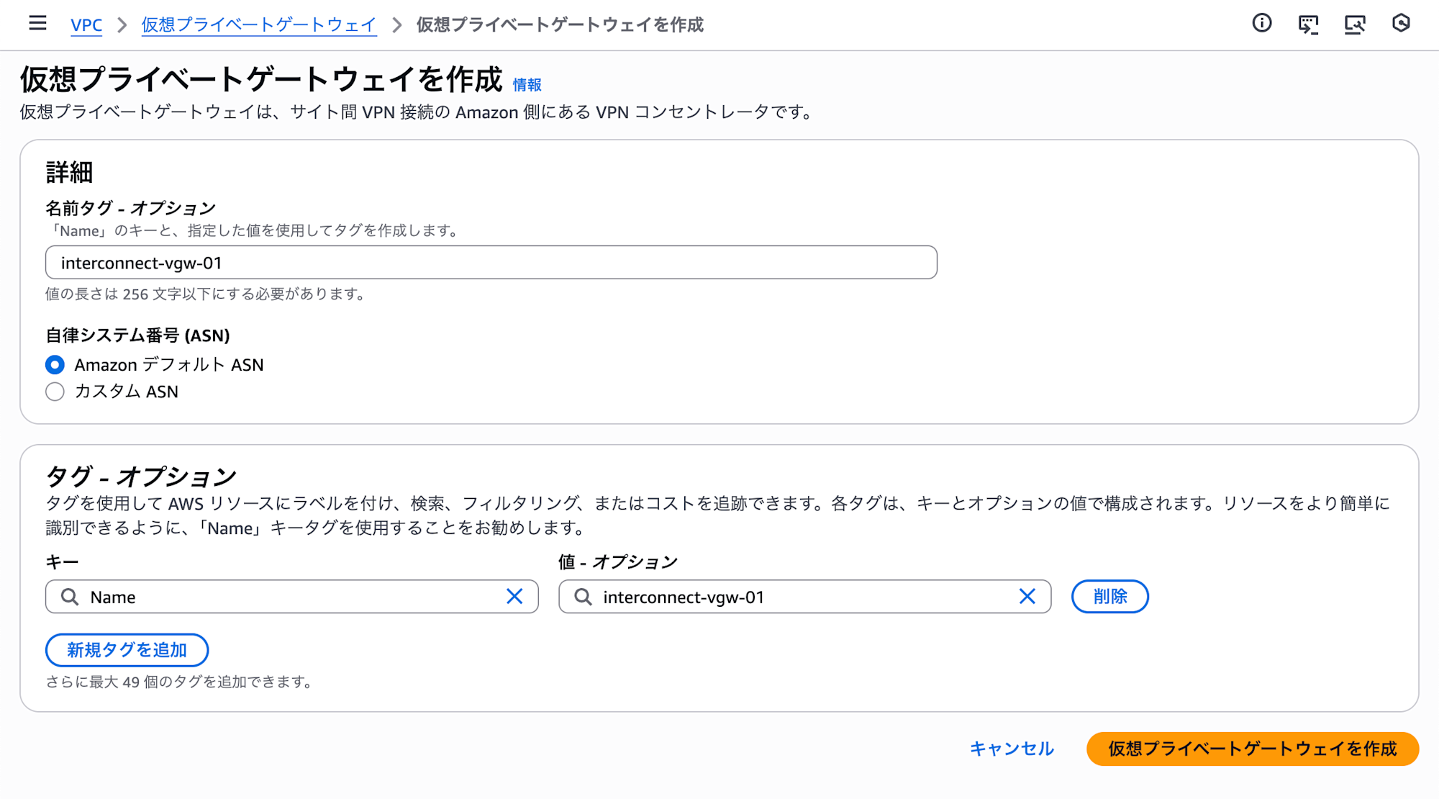Cancel with the キャンセル link
Viewport: 1439px width, 799px height.
1012,749
